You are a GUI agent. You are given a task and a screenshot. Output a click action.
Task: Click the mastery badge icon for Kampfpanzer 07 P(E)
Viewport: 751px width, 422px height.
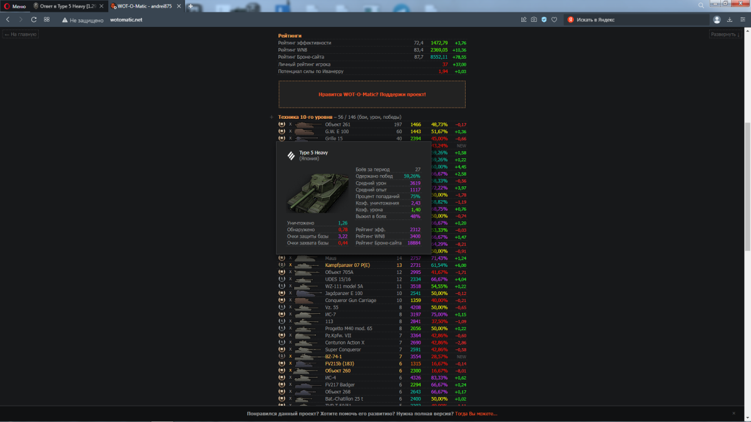(x=282, y=265)
